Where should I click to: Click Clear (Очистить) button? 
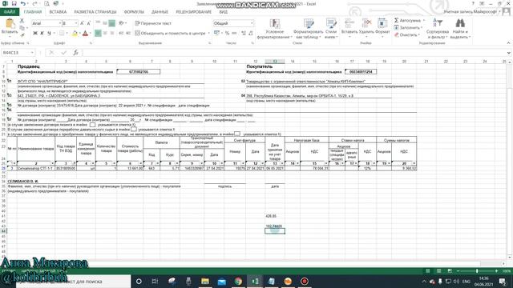click(406, 34)
